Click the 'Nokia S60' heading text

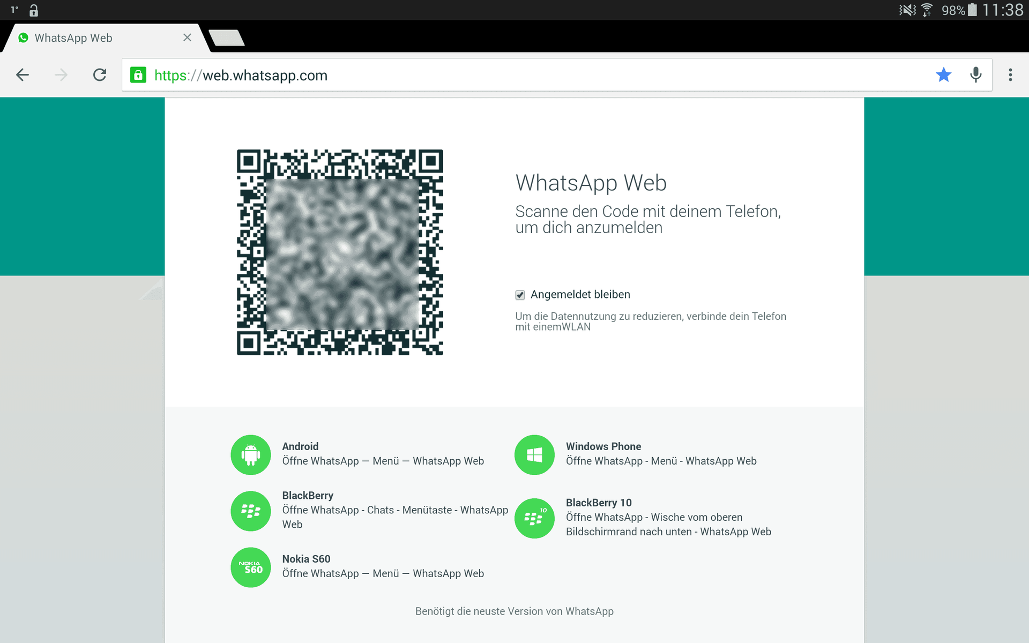(306, 559)
